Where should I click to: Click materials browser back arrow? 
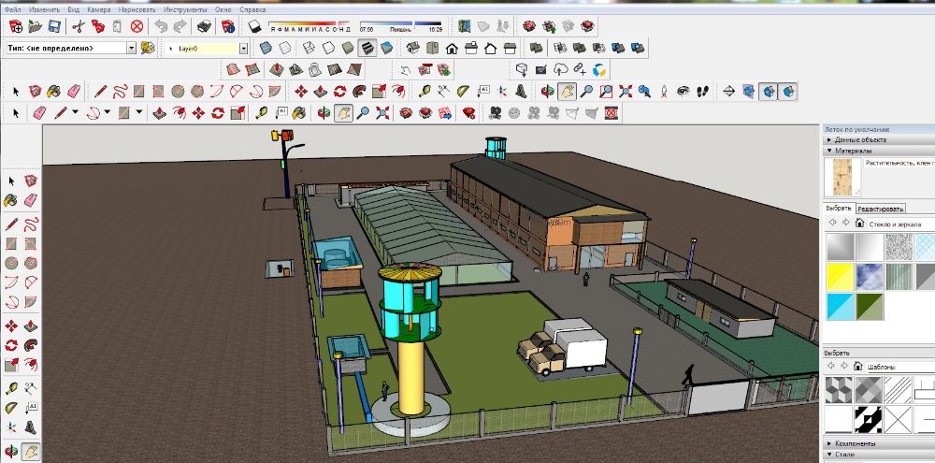pyautogui.click(x=832, y=224)
